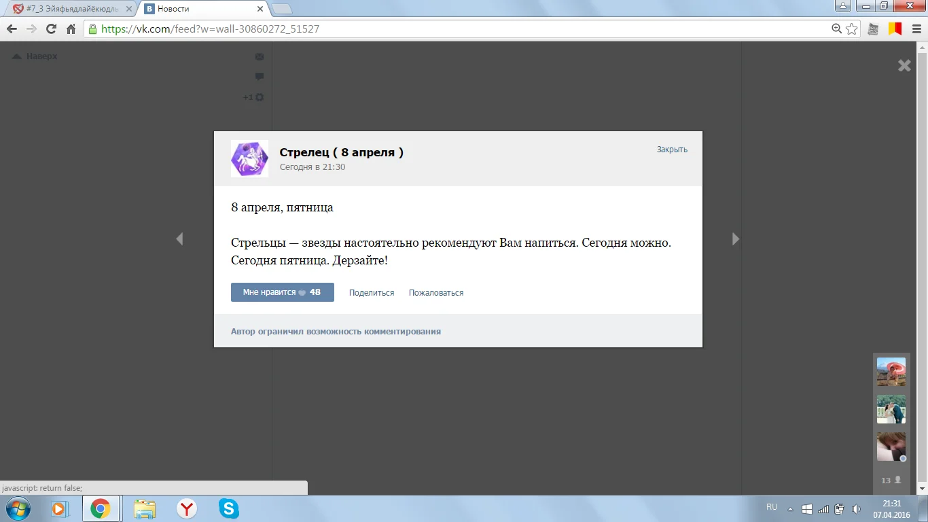Click the QR code extension icon
The height and width of the screenshot is (522, 928).
tap(874, 29)
